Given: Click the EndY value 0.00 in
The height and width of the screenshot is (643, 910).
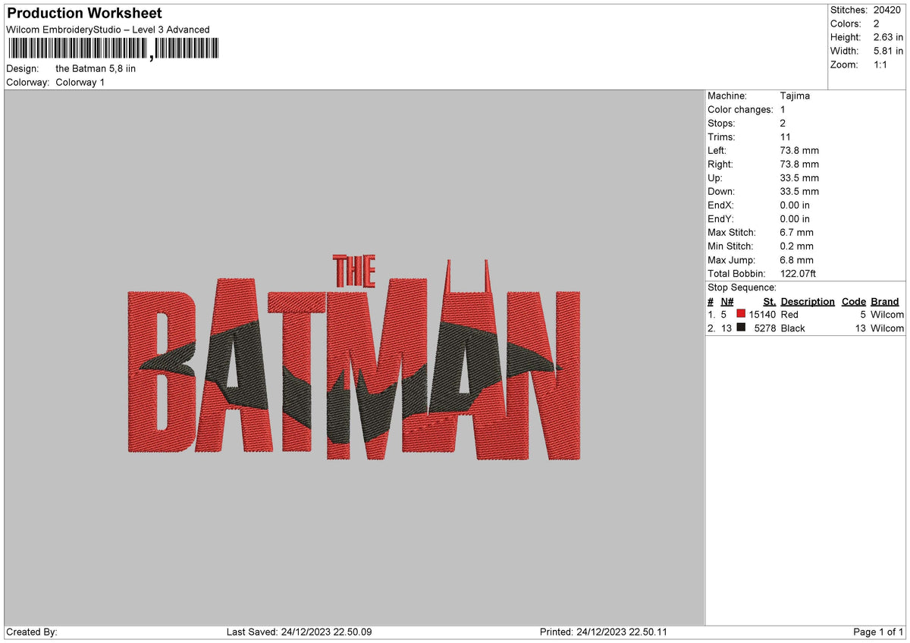Looking at the screenshot, I should (x=795, y=218).
